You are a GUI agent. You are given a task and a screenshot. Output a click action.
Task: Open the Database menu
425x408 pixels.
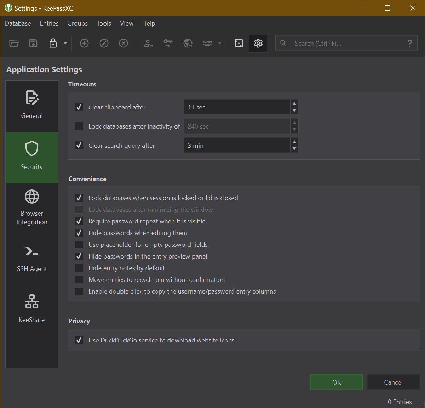(x=18, y=23)
